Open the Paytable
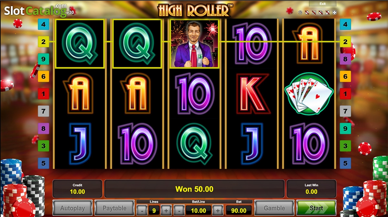 (114, 208)
